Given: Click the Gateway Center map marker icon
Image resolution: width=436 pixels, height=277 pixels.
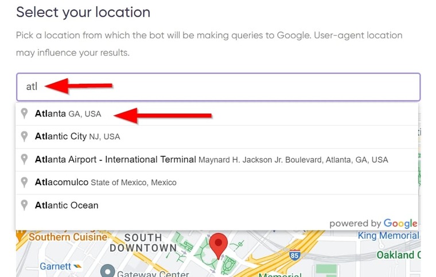Looking at the screenshot, I should tap(108, 271).
